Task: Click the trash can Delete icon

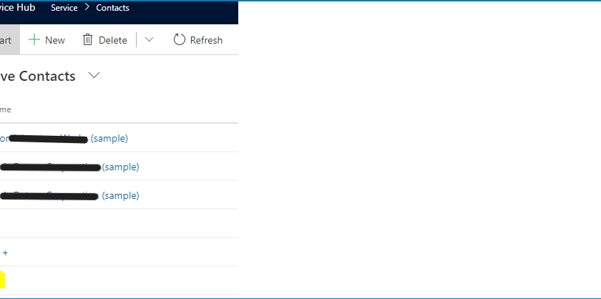Action: 88,40
